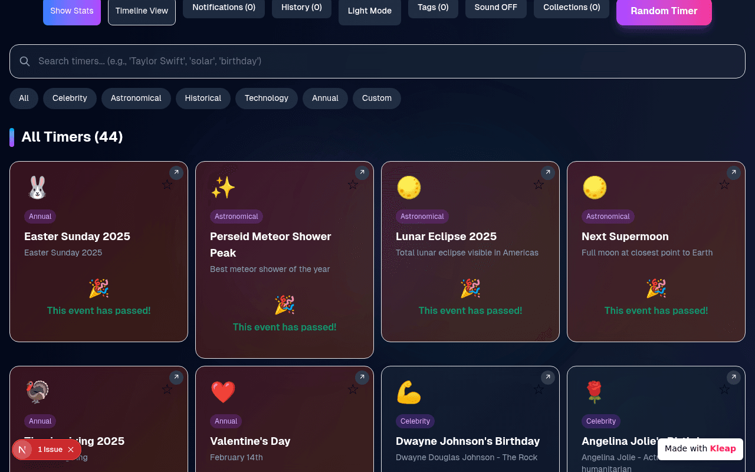
Task: Open Next Supermoon expand arrow icon
Action: tap(733, 172)
